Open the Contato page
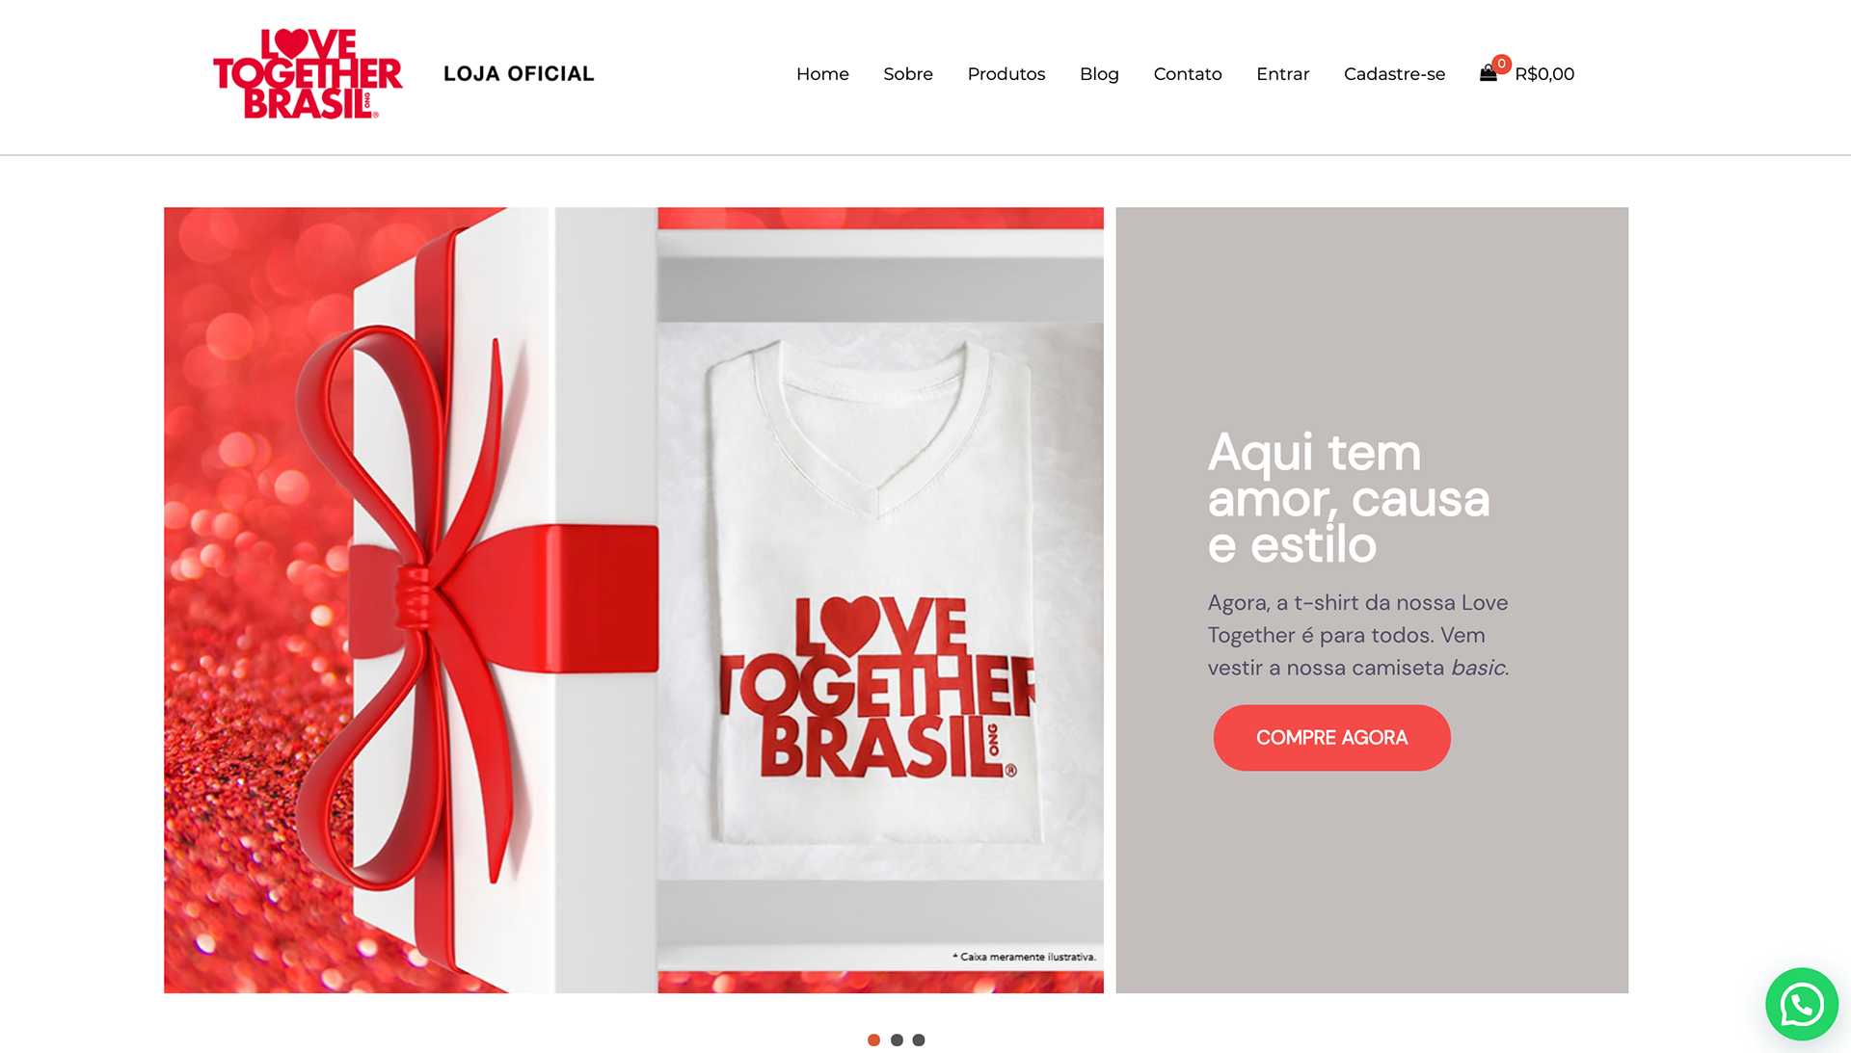Image resolution: width=1851 pixels, height=1053 pixels. (1188, 74)
